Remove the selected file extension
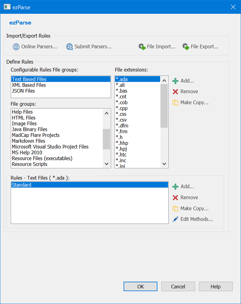 [185, 92]
